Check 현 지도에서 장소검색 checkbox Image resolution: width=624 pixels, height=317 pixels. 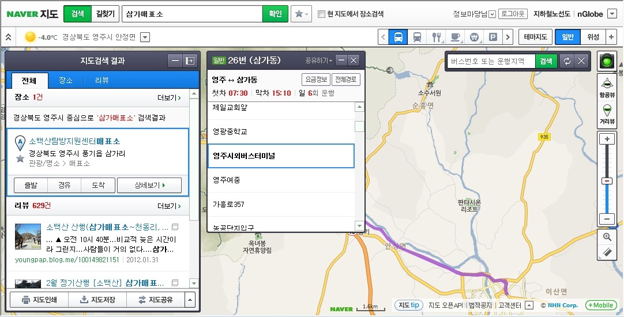point(322,14)
